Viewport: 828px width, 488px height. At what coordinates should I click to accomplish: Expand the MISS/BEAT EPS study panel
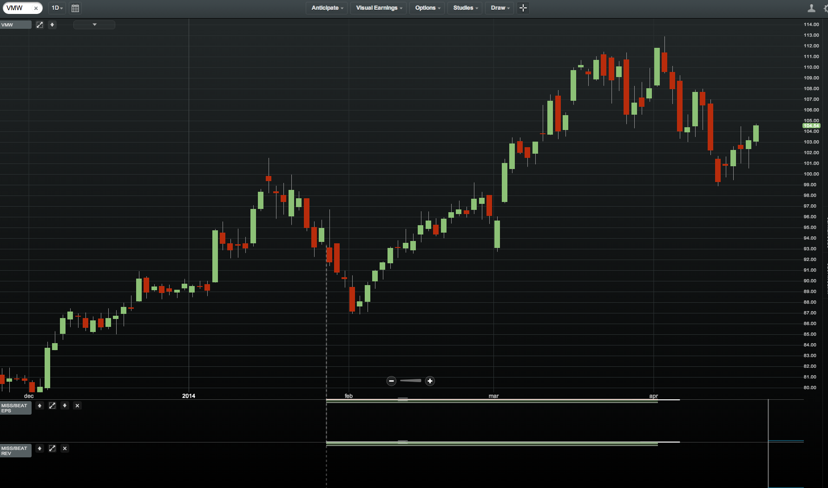click(x=53, y=405)
